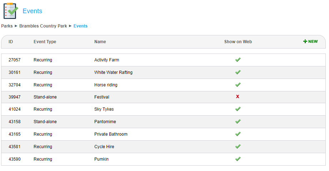Toggle Show on Web checkmark for White Water Rafting
The width and height of the screenshot is (329, 171).
pos(238,72)
